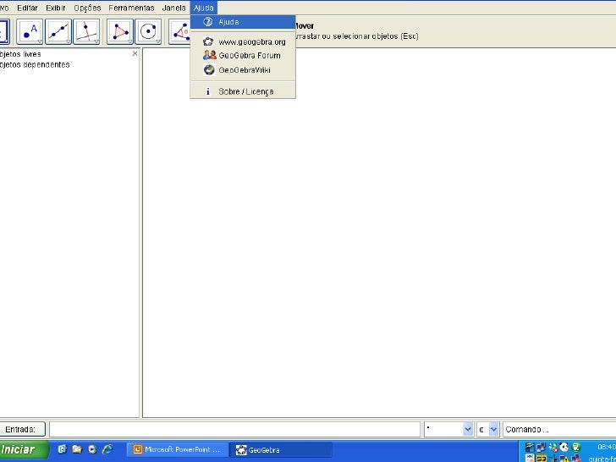This screenshot has height=462, width=616.
Task: Select the New Point tool
Action: [30, 32]
